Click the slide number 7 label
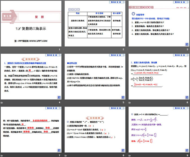The width and height of the screenshot is (190, 157). [59, 155]
